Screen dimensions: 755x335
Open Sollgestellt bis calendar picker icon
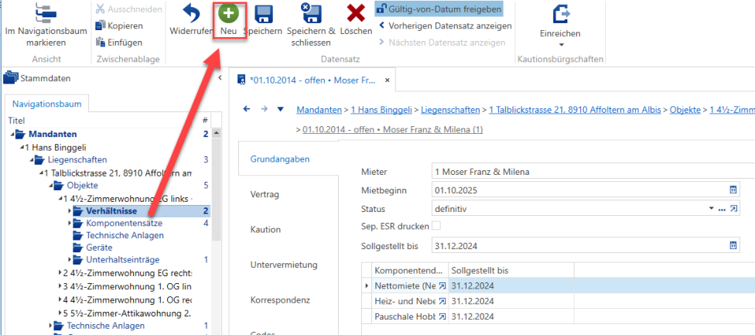click(x=733, y=246)
